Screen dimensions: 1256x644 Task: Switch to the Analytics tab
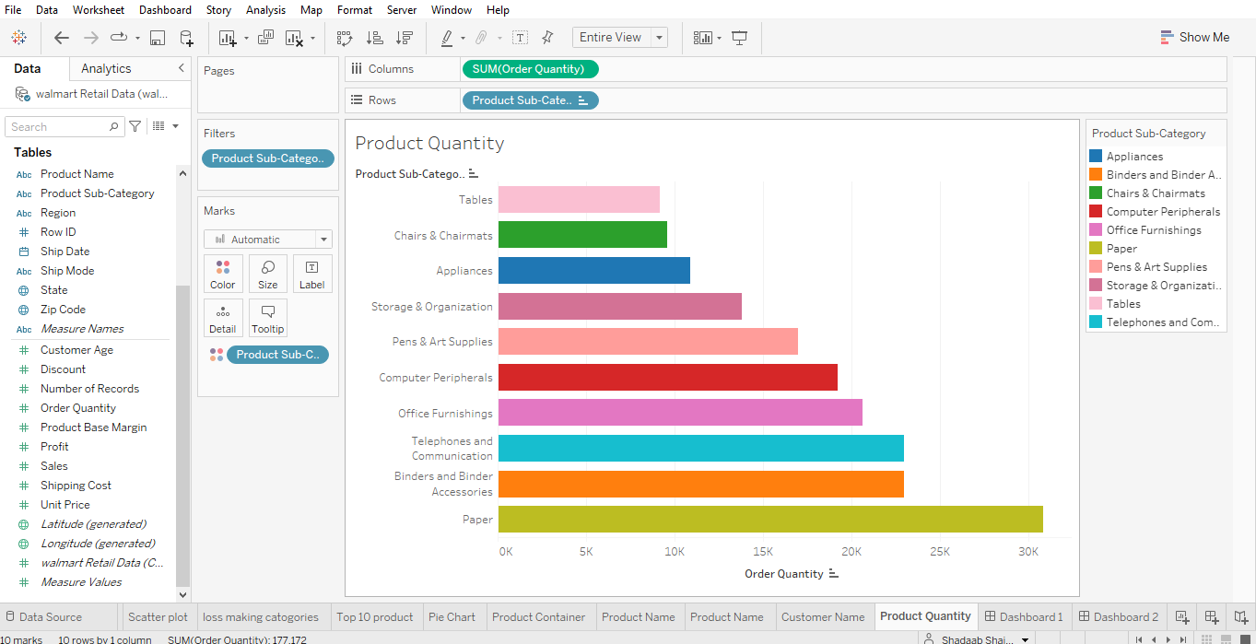[106, 68]
